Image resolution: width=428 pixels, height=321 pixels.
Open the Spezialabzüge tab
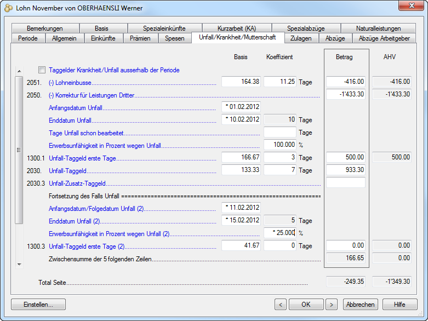tap(306, 28)
